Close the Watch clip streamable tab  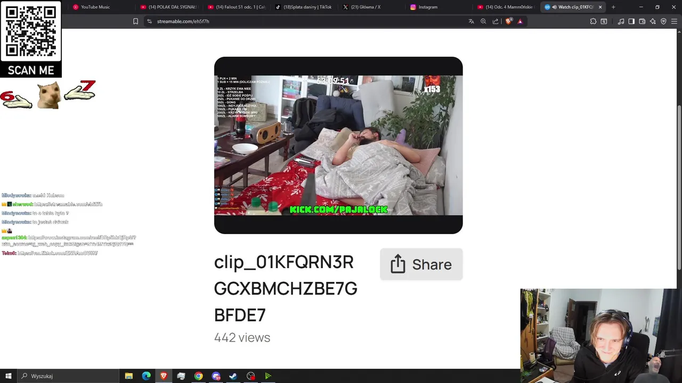[600, 7]
